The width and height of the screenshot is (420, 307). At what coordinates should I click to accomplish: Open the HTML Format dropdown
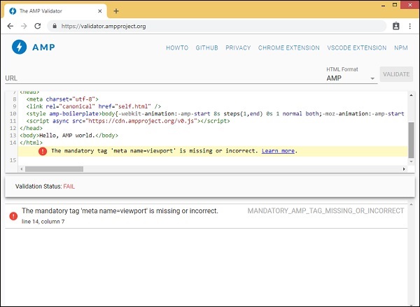point(350,78)
